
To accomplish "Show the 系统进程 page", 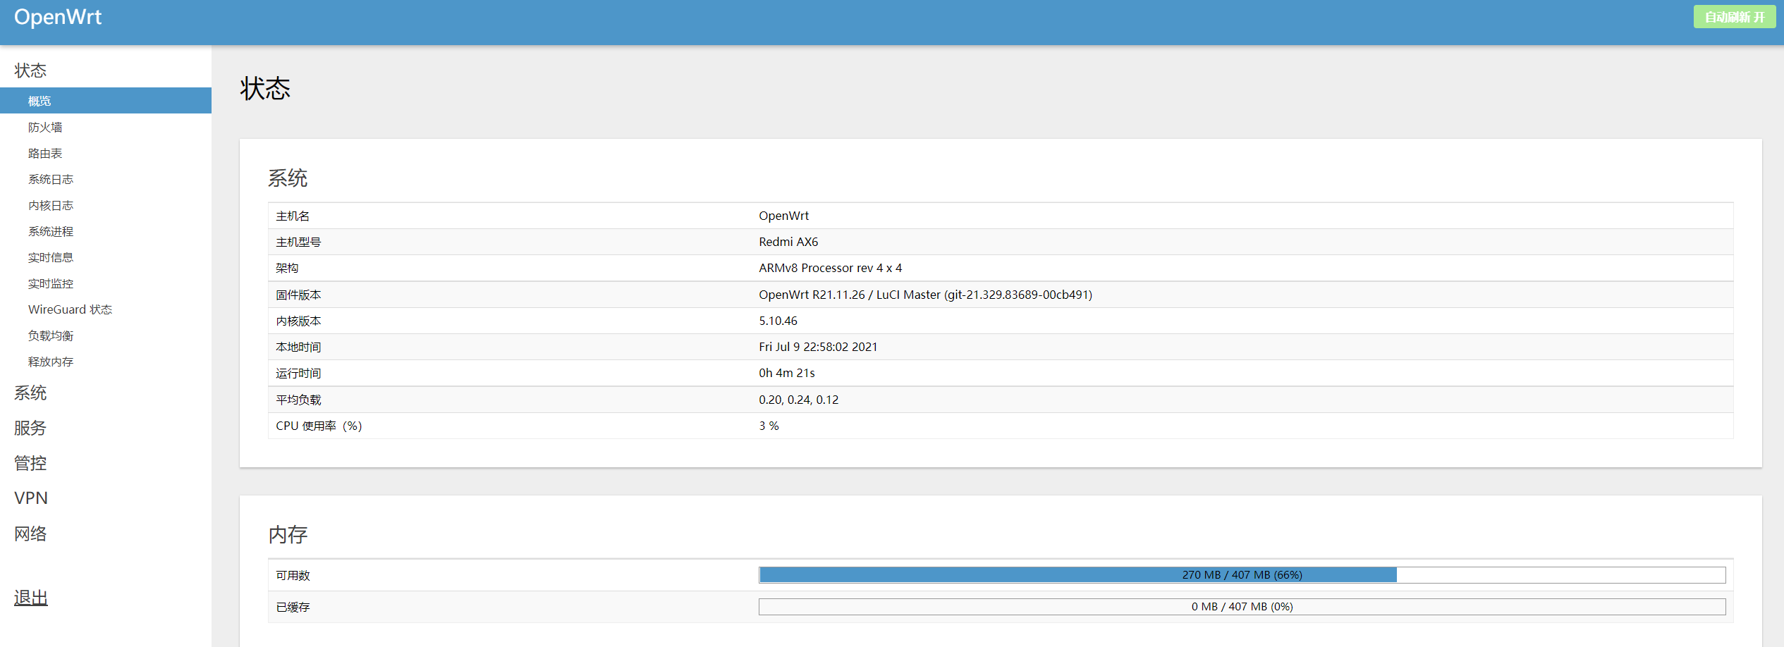I will click(51, 231).
